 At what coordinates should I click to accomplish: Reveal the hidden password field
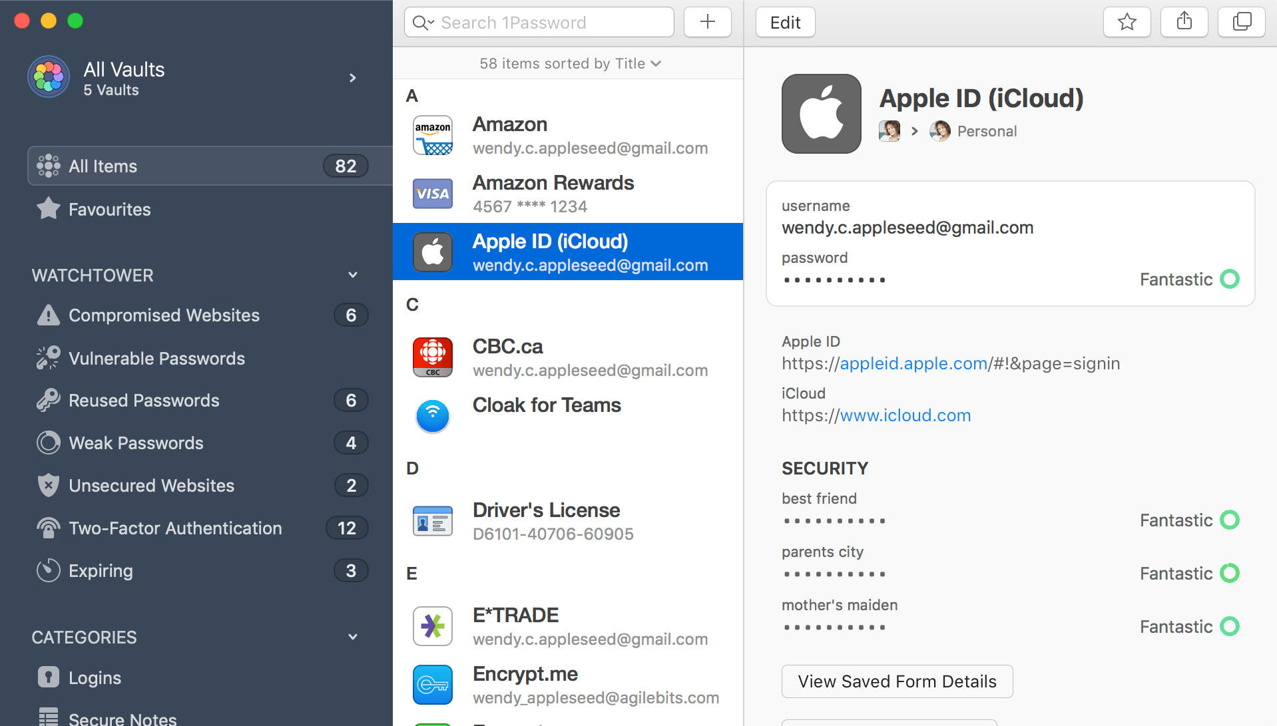834,279
